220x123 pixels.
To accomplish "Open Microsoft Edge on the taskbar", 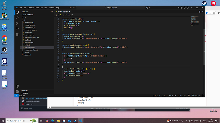I will 53,121.
